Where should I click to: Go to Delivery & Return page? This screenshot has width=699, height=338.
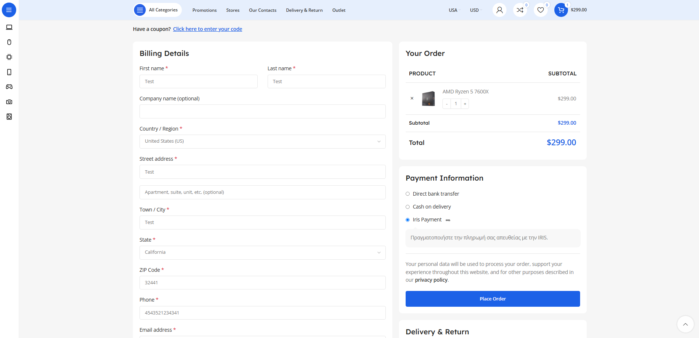click(304, 10)
